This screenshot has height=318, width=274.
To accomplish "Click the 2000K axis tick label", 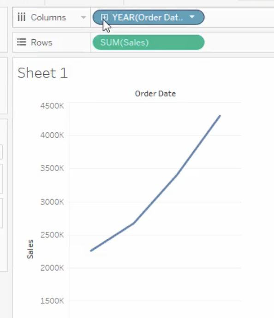I will (x=52, y=268).
